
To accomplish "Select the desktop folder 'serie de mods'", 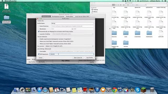I will point(6,19).
